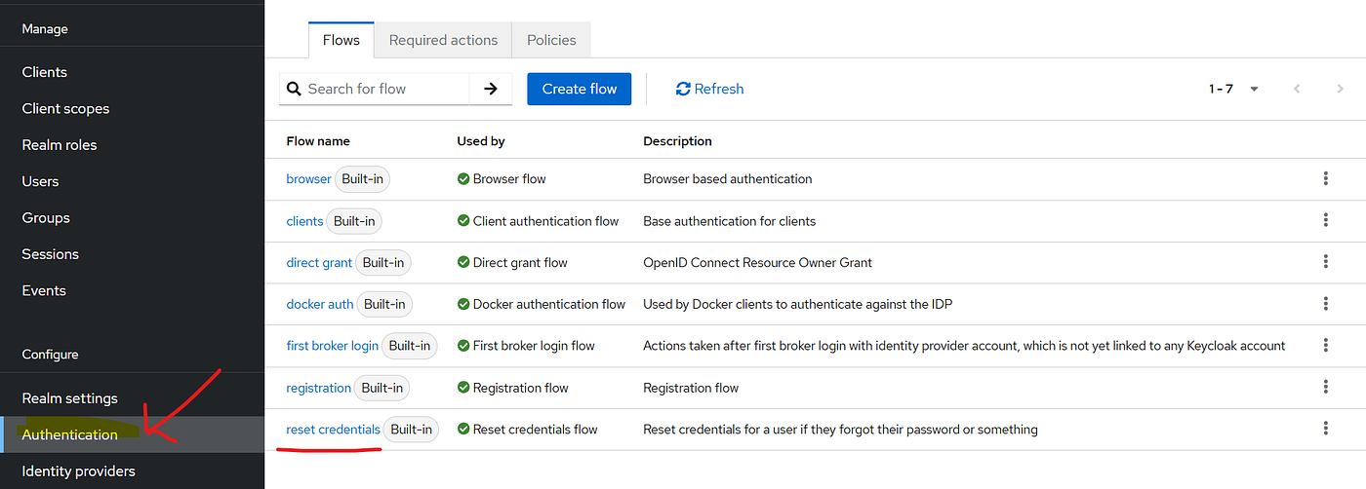The width and height of the screenshot is (1366, 489).
Task: Expand the 1 - 7 pagination dropdown
Action: click(x=1234, y=89)
